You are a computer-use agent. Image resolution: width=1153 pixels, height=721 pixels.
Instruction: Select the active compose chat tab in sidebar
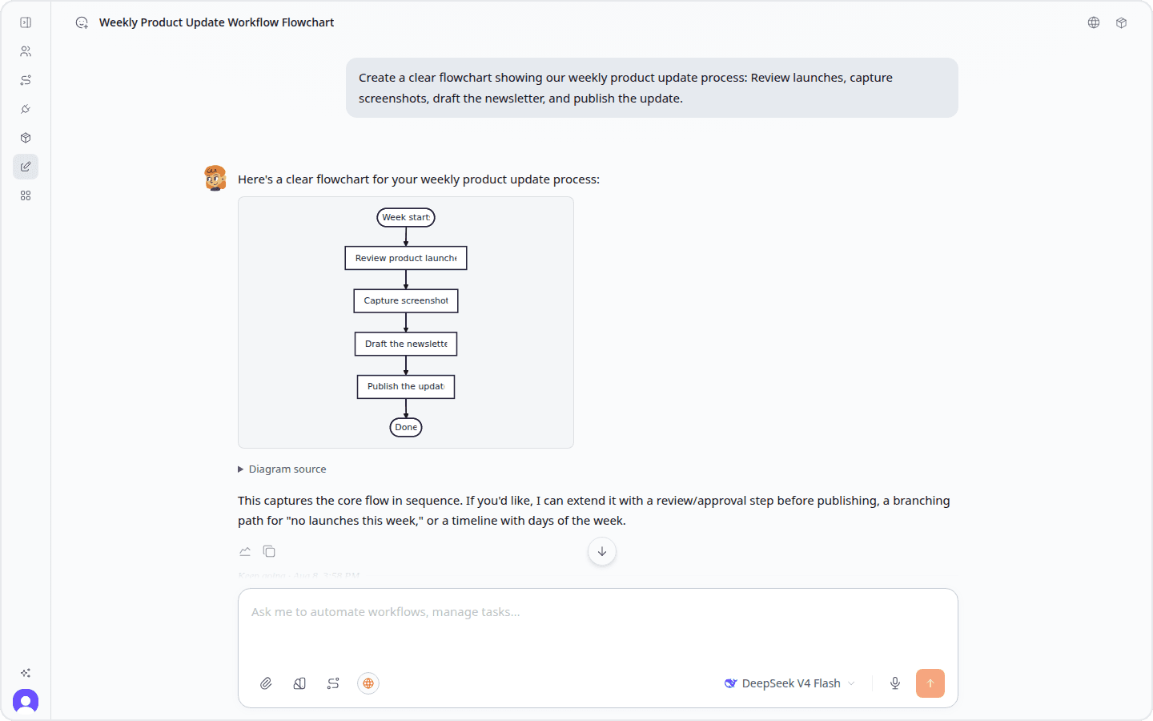tap(26, 167)
